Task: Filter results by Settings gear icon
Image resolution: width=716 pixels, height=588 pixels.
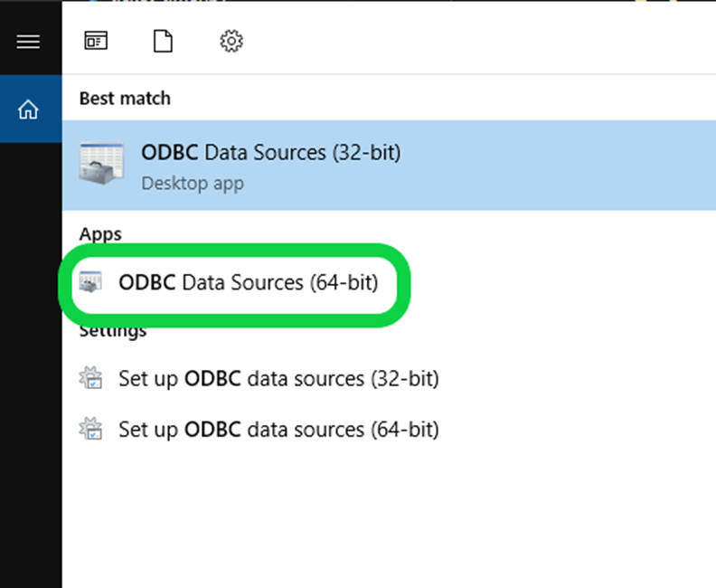Action: point(231,41)
